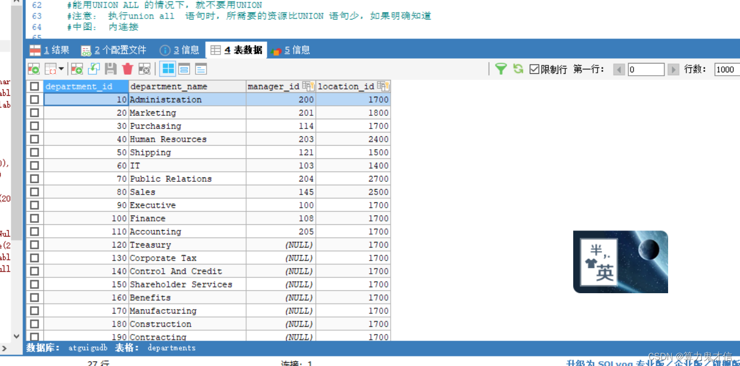Click the import data icon
The image size is (740, 366).
93,69
